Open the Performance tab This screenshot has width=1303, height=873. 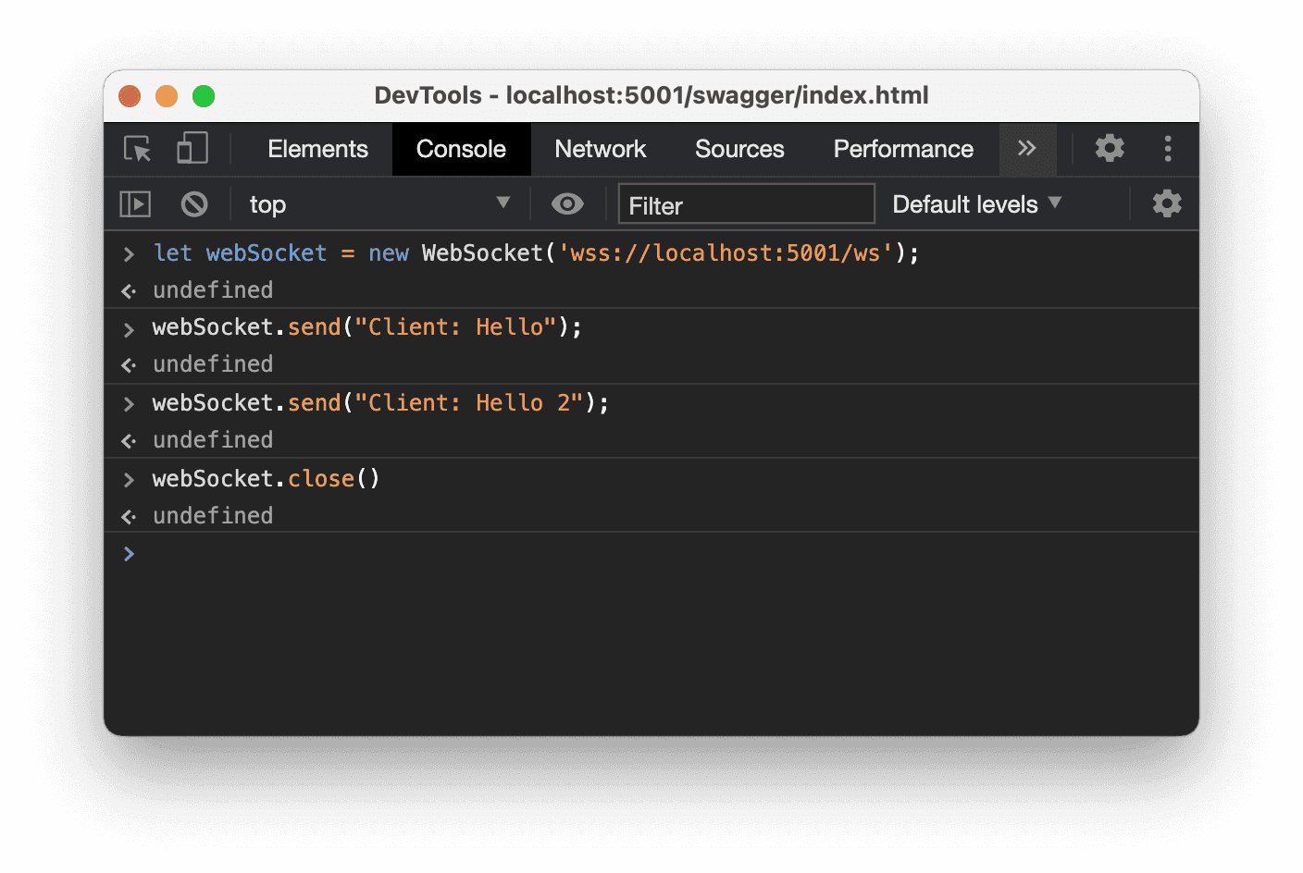click(902, 149)
